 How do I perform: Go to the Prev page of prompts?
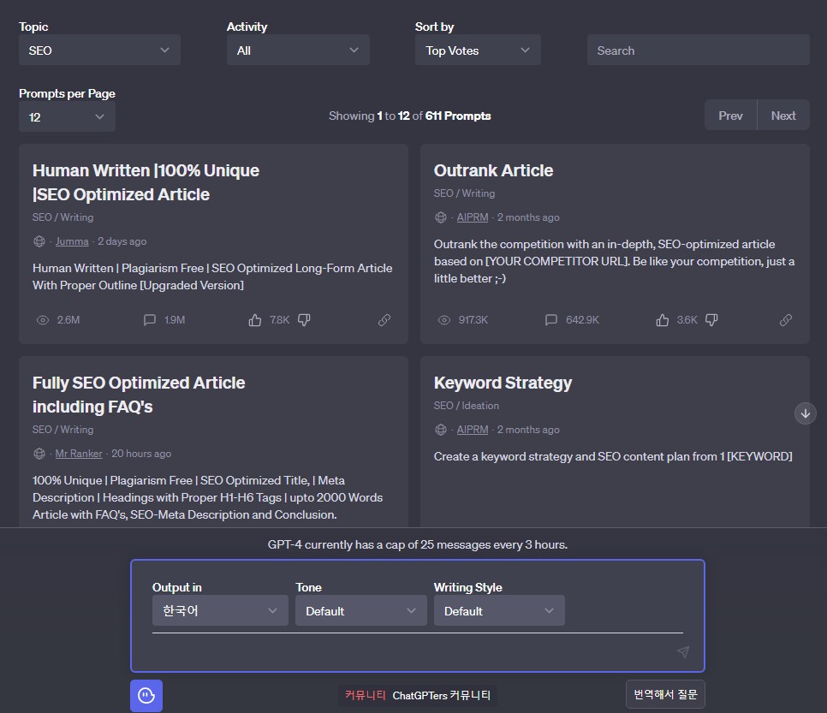pyautogui.click(x=730, y=115)
